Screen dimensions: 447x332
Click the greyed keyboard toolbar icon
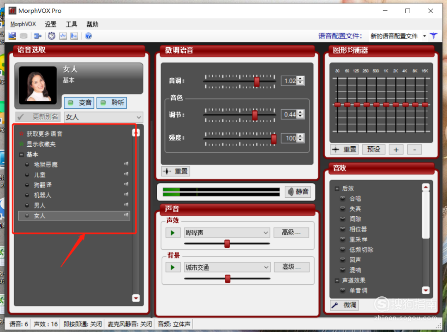24,36
